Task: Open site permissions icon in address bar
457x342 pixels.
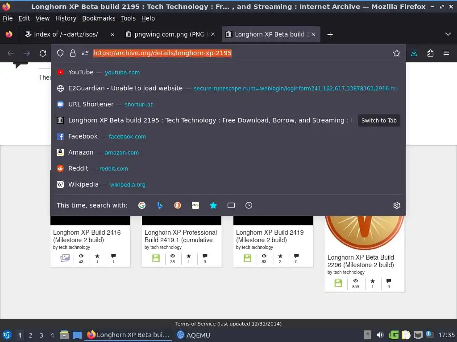Action: pyautogui.click(x=85, y=53)
